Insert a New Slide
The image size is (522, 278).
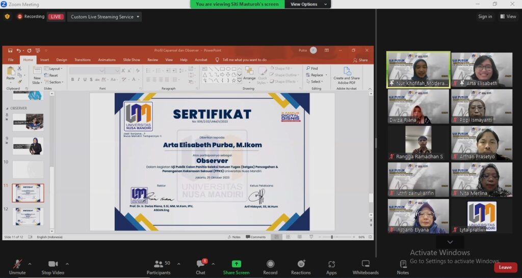[37, 75]
